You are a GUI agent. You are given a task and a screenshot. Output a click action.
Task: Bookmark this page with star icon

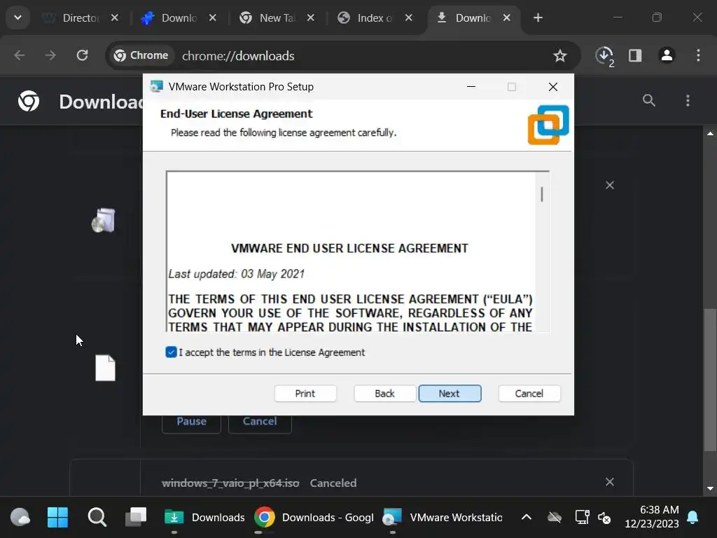[559, 56]
